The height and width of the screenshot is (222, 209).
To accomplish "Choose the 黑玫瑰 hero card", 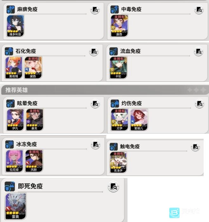I will pyautogui.click(x=14, y=68).
